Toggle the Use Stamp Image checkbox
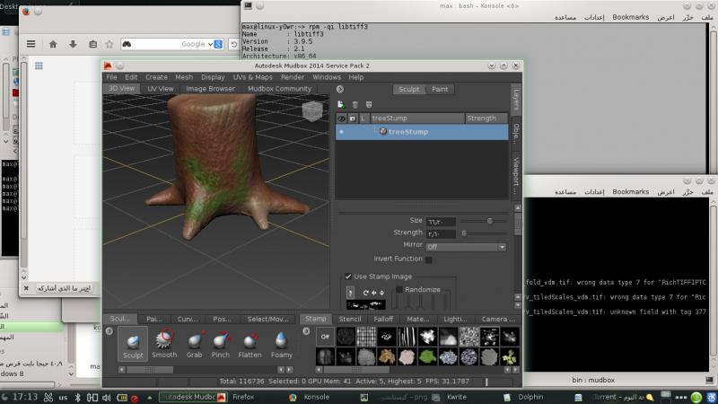This screenshot has height=404, width=718. [348, 277]
